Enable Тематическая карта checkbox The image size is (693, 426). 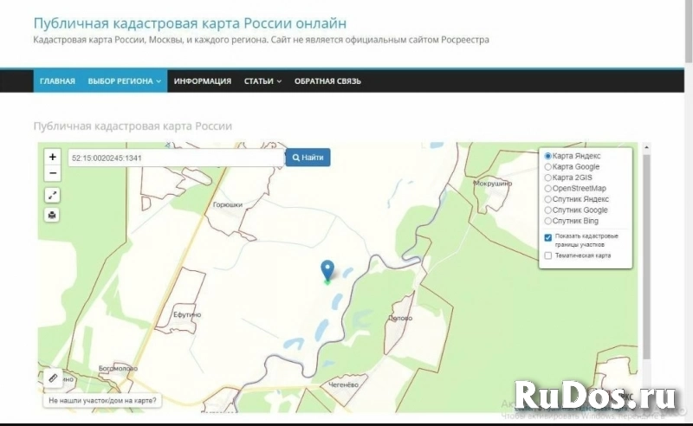(548, 256)
